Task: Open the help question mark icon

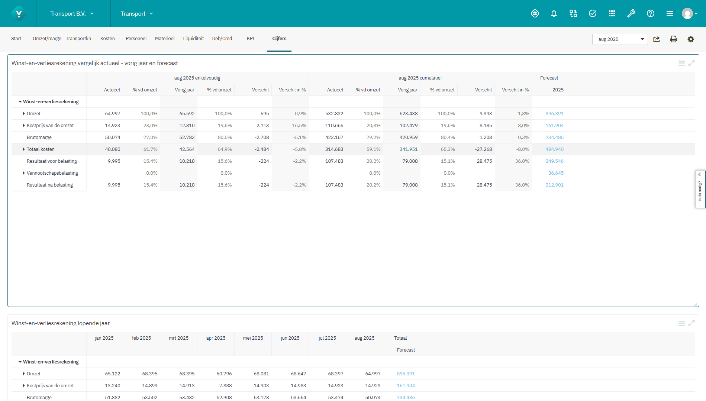Action: [x=650, y=14]
